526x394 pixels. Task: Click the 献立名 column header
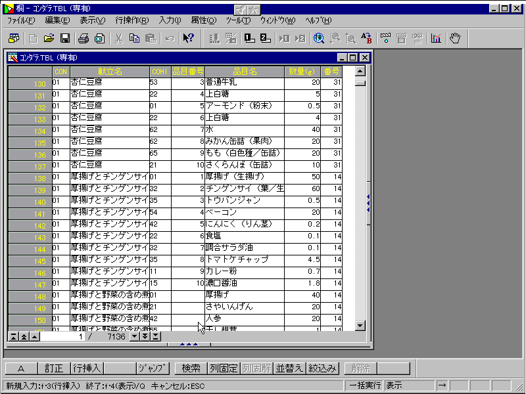109,71
